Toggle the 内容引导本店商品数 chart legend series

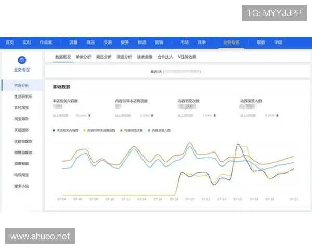(x=99, y=130)
